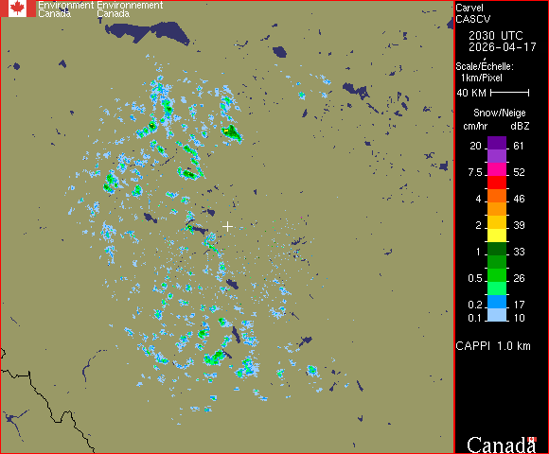Click the Canadian flag icon in header
The width and height of the screenshot is (549, 454).
pyautogui.click(x=17, y=9)
